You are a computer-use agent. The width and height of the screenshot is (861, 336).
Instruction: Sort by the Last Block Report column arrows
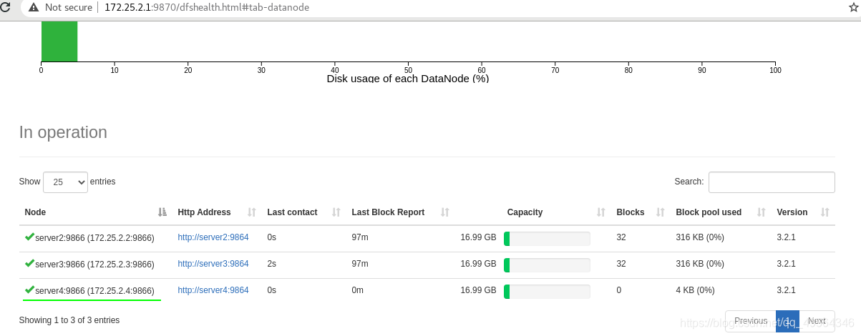[x=445, y=212]
